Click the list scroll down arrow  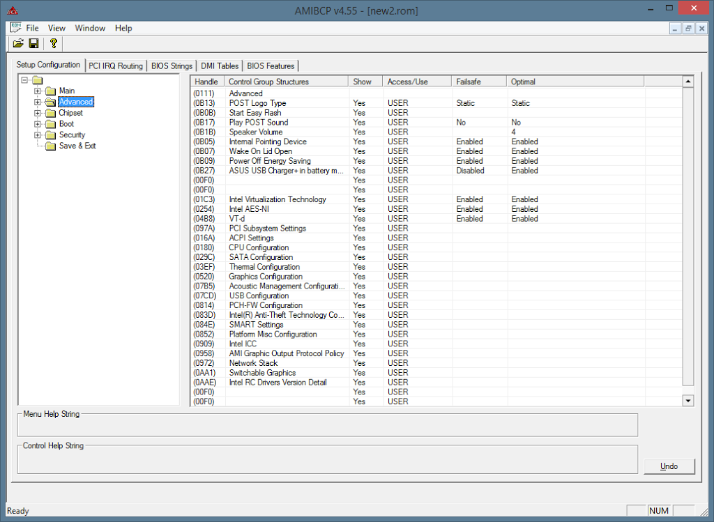[x=688, y=401]
